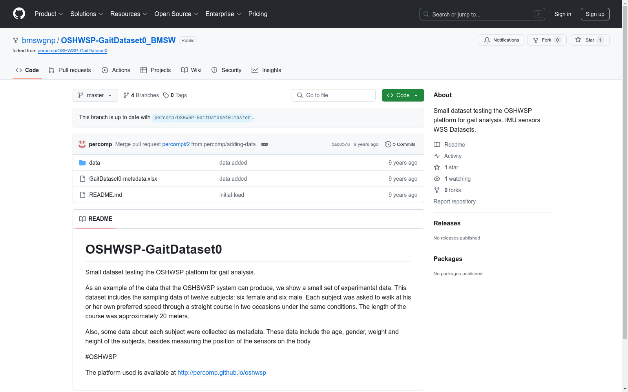Switch to the Code tab
The image size is (628, 392).
(x=27, y=70)
